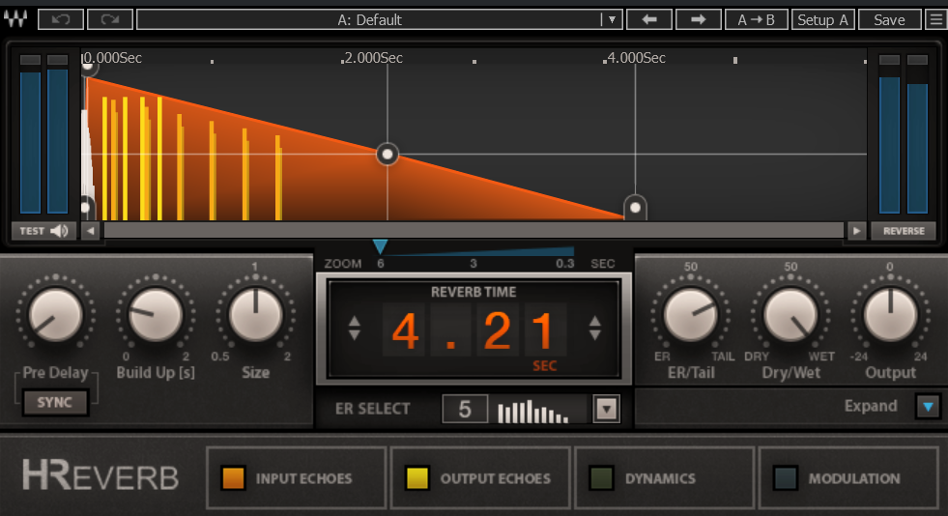
Task: Open the ER SELECT dropdown arrow
Action: point(607,409)
